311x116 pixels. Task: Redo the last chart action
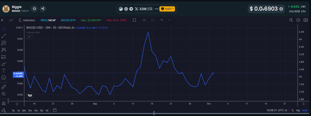(x=169, y=20)
